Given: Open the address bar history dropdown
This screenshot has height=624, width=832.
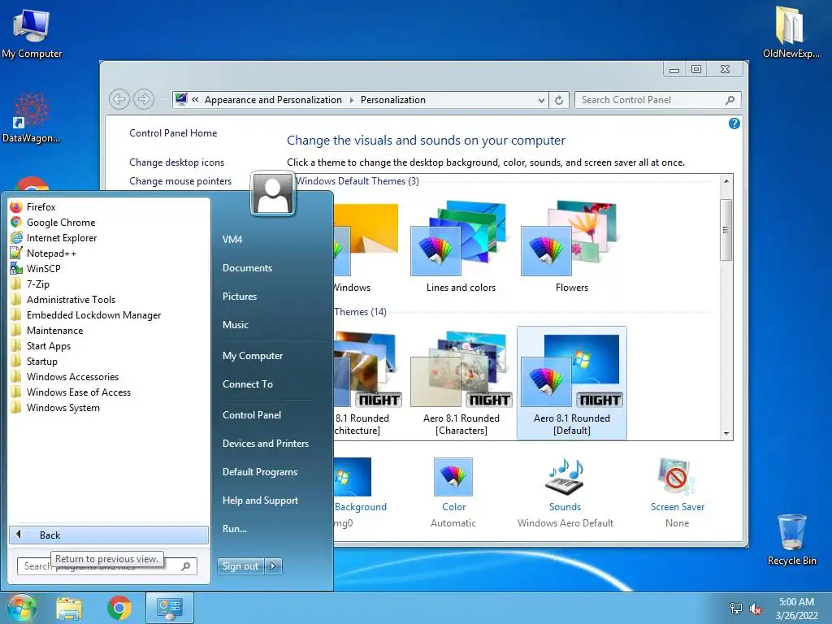Looking at the screenshot, I should [x=540, y=100].
